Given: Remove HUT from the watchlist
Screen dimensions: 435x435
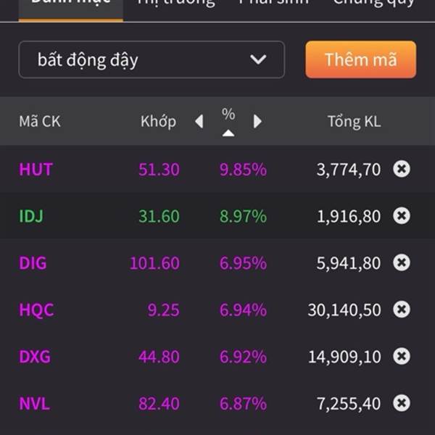Looking at the screenshot, I should (402, 169).
